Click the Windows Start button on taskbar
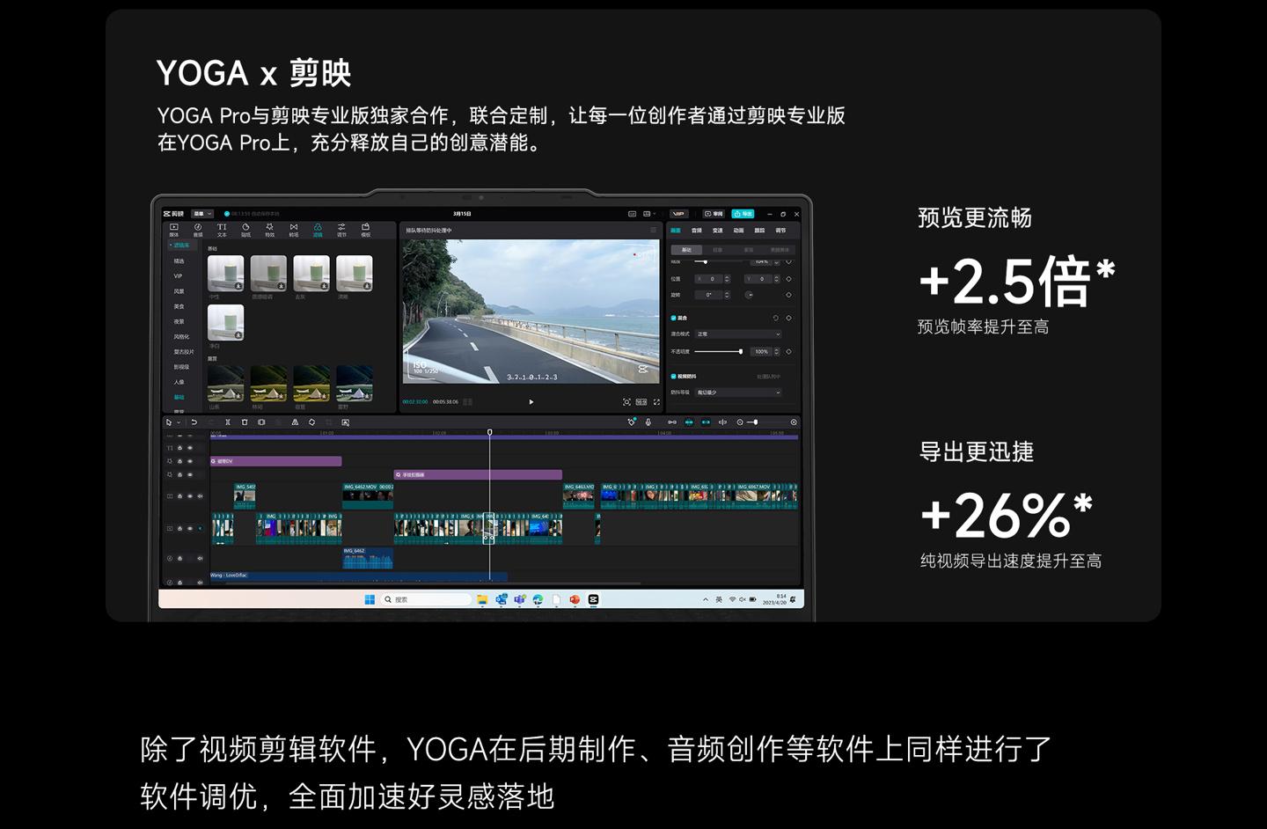 click(x=370, y=599)
